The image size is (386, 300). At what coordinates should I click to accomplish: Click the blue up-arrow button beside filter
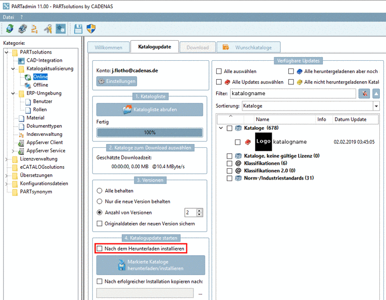[376, 94]
